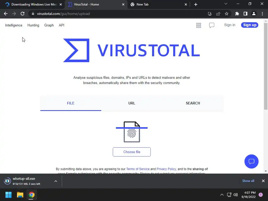Click the forward navigation arrow
The image size is (268, 201).
14,14
